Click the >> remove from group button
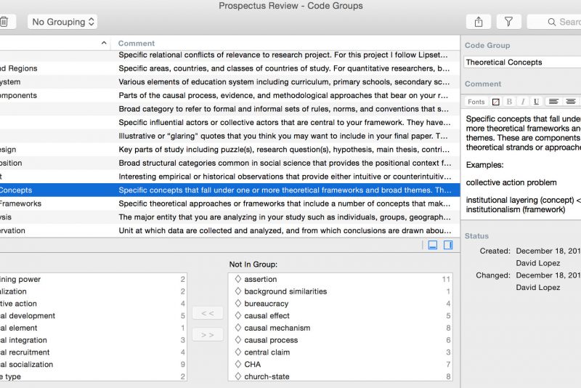 click(208, 335)
